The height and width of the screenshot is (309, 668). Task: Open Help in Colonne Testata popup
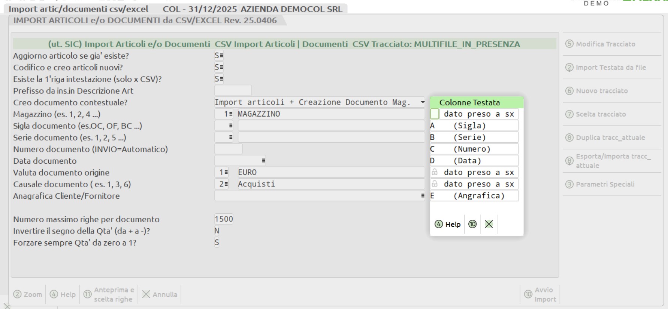[448, 224]
